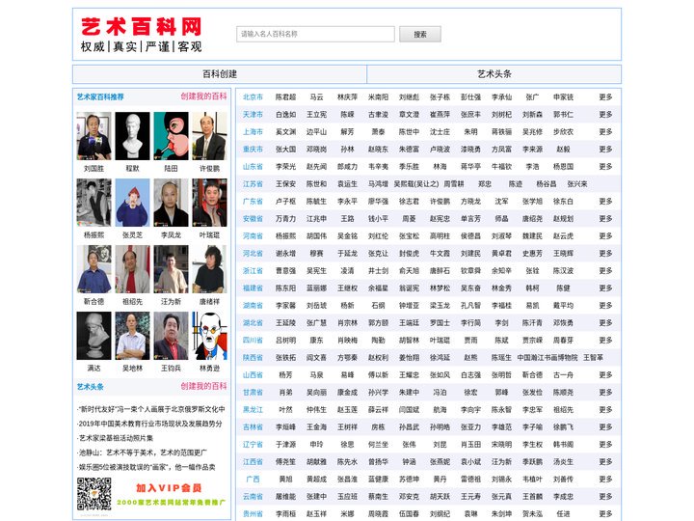Expand 更多 in the 上海市 row

605,131
